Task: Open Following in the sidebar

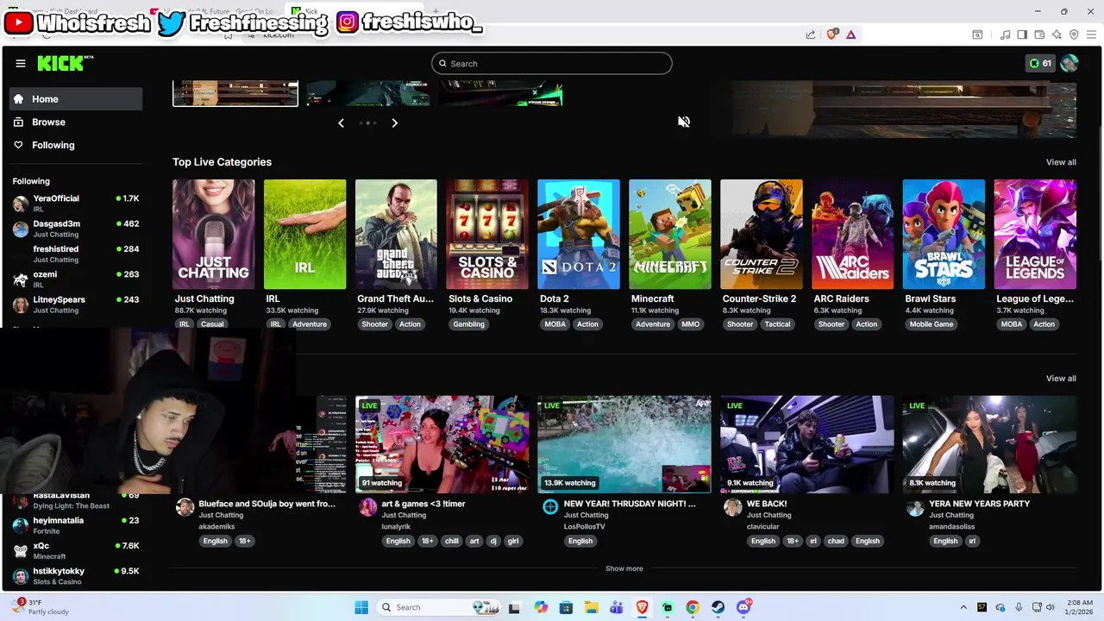Action: click(x=76, y=145)
